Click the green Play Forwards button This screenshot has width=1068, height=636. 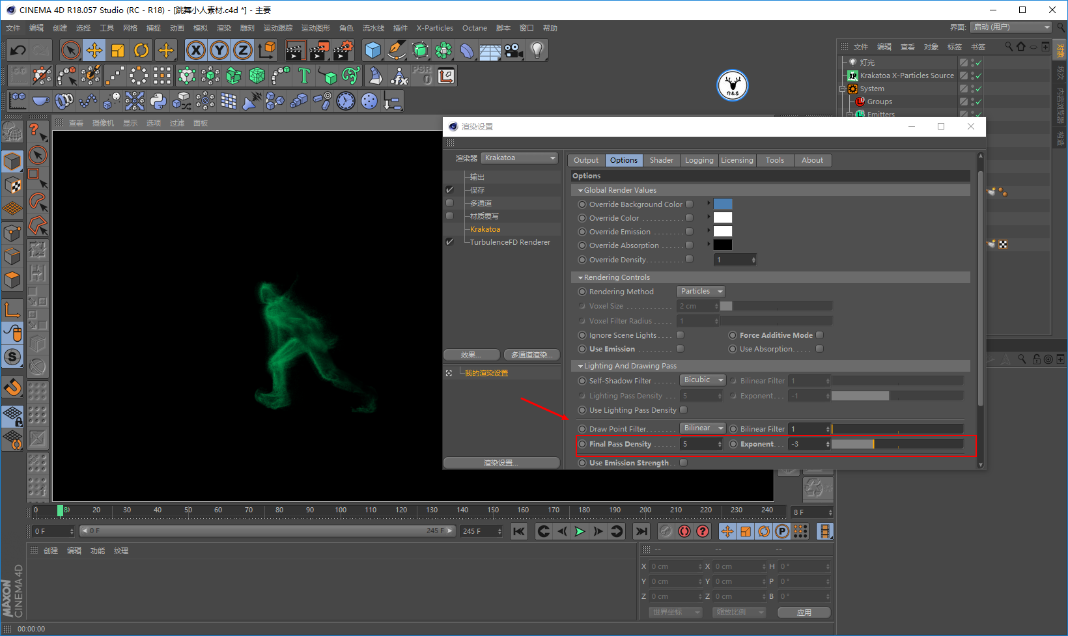(x=580, y=531)
